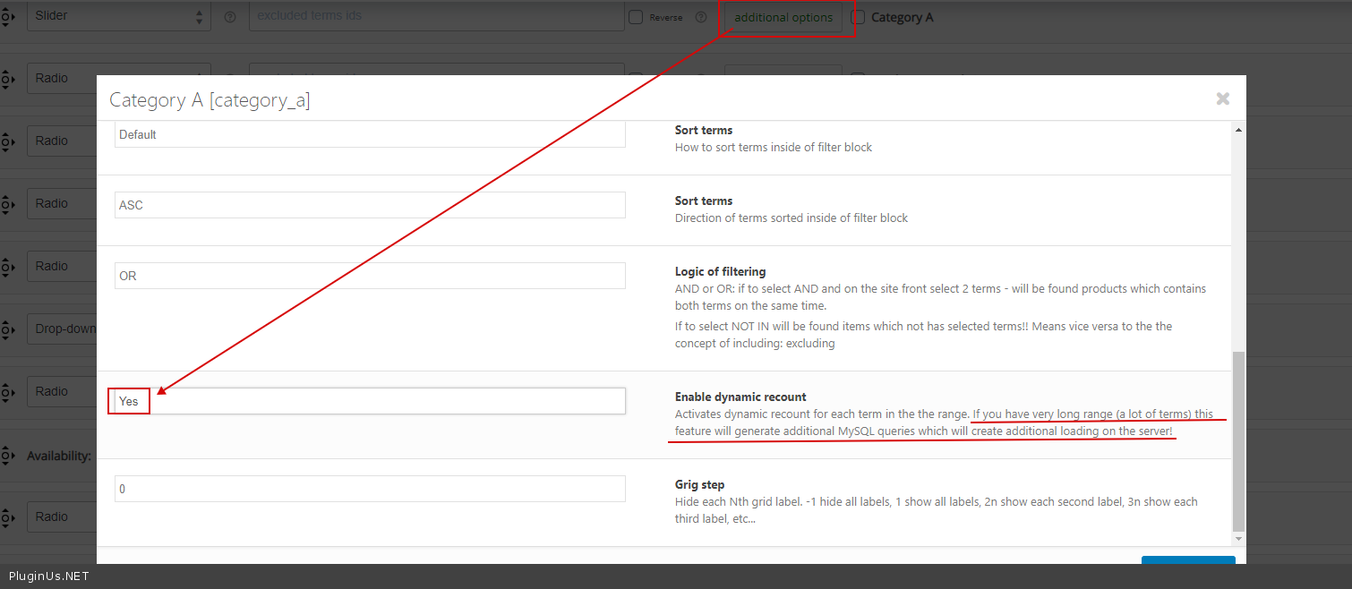Image resolution: width=1352 pixels, height=589 pixels.
Task: Open the Slider type dropdown
Action: point(118,16)
